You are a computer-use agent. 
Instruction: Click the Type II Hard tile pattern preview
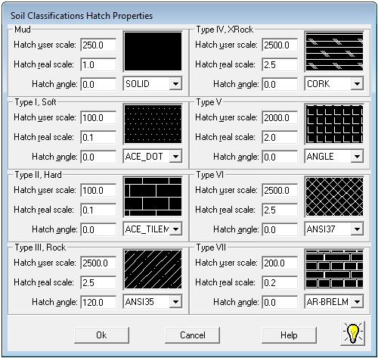153,197
